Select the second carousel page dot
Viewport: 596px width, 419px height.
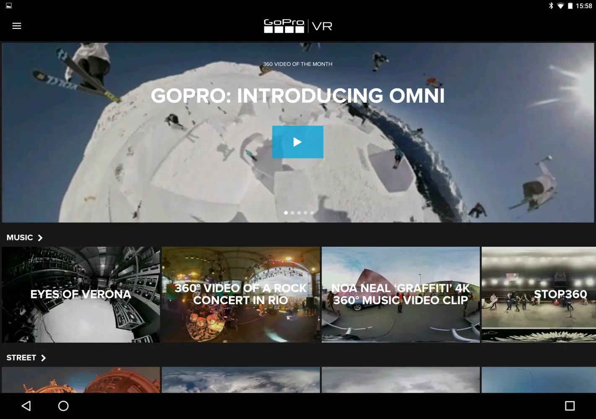293,213
